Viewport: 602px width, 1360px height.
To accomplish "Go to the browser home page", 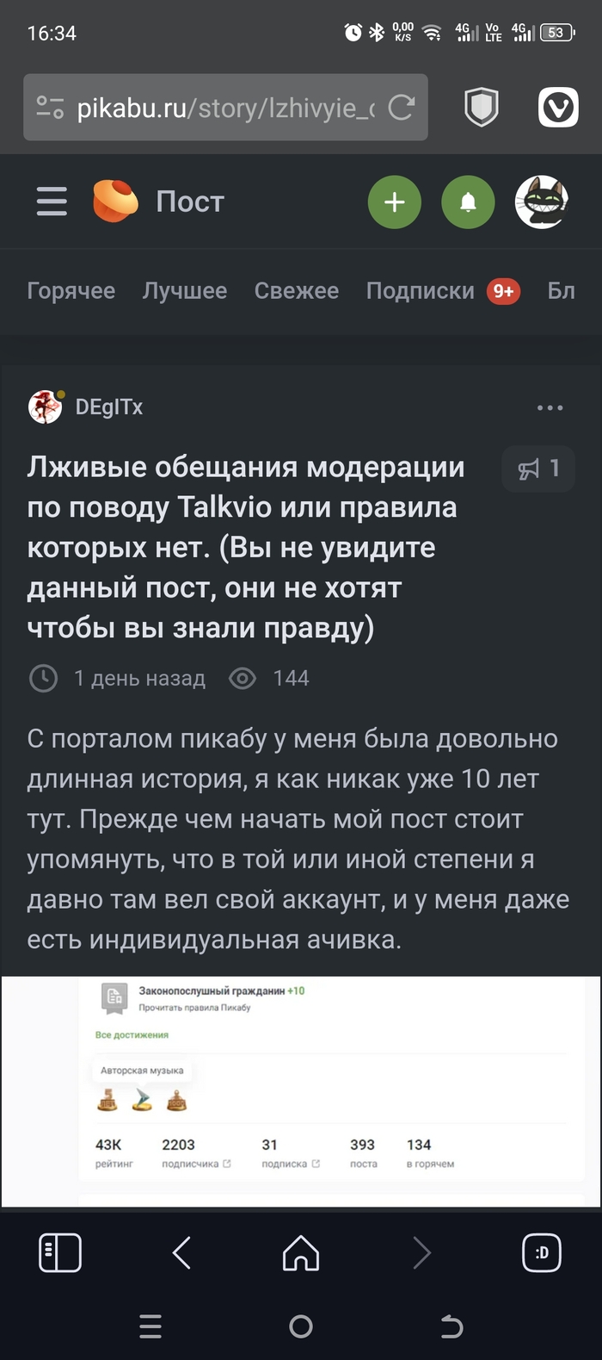I will tap(301, 1252).
